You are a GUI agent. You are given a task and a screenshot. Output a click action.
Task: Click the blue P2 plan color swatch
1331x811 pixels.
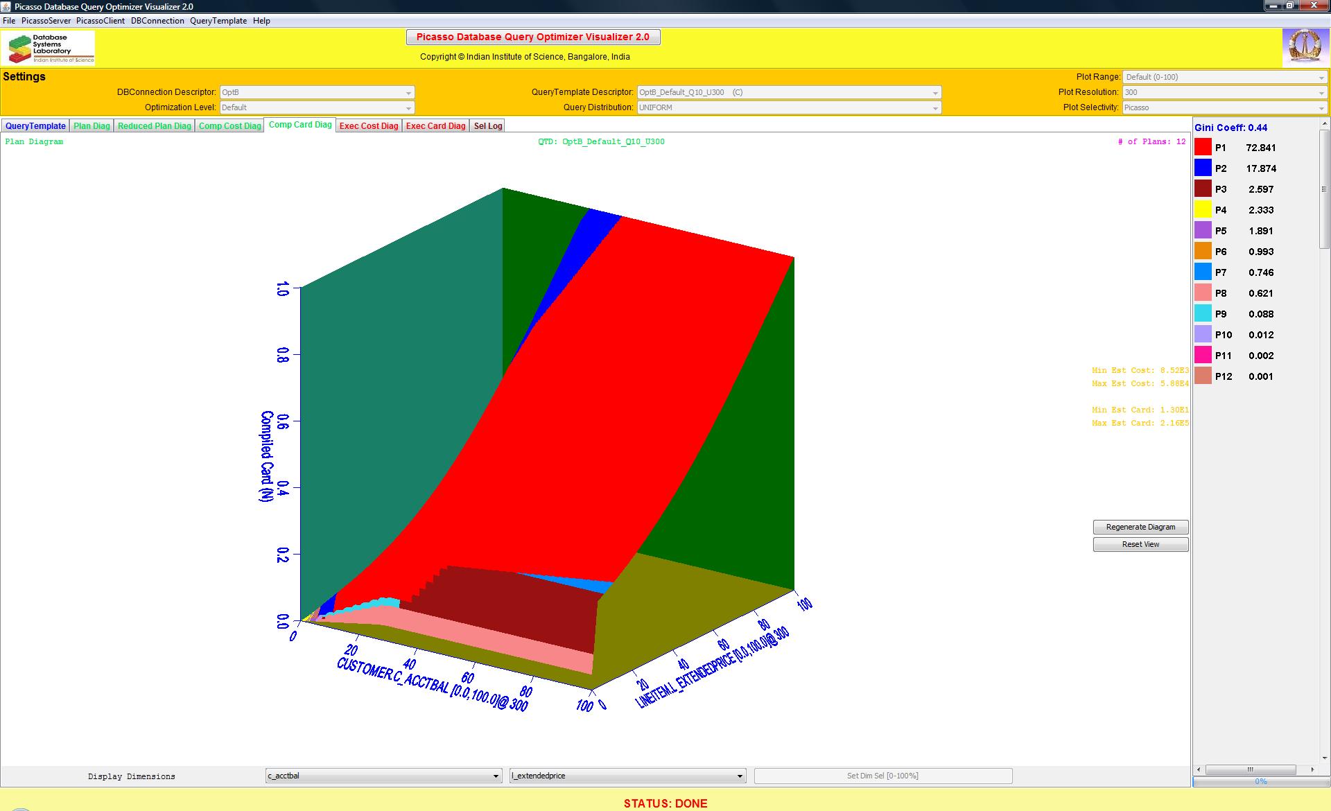(1203, 168)
